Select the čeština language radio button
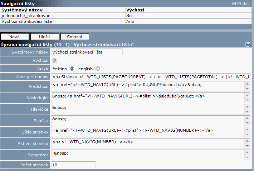The height and width of the screenshot is (171, 254). coord(72,69)
